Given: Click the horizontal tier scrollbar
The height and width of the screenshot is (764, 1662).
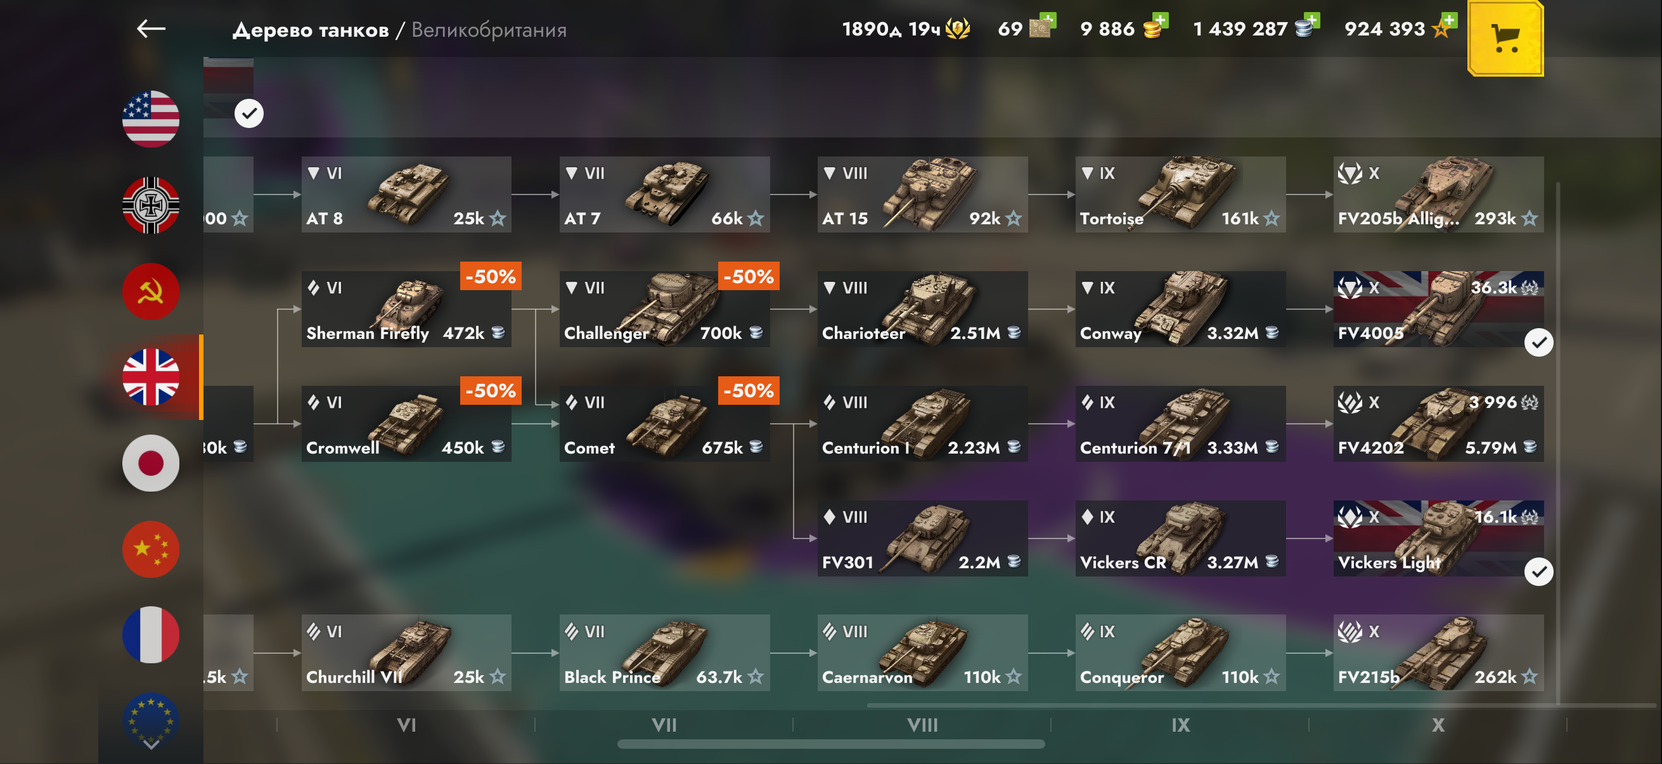Looking at the screenshot, I should click(x=831, y=744).
